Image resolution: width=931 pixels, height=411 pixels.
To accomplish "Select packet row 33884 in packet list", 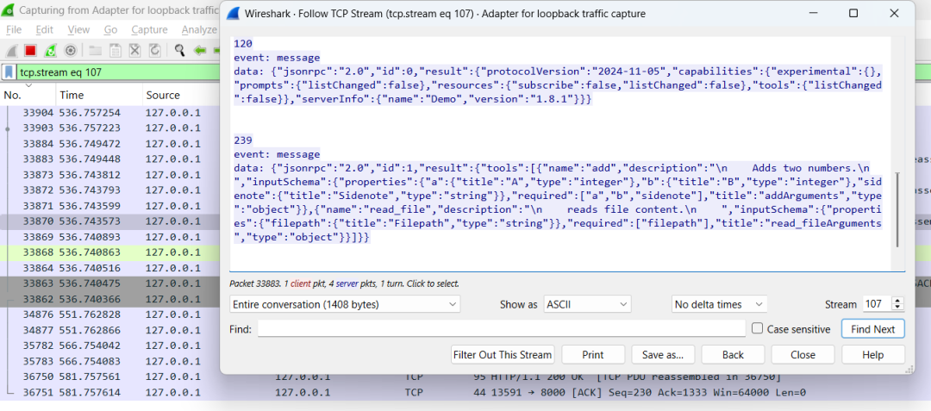I will pyautogui.click(x=109, y=144).
